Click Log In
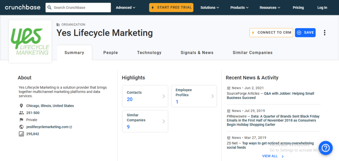339x161 pixels. click(x=322, y=8)
